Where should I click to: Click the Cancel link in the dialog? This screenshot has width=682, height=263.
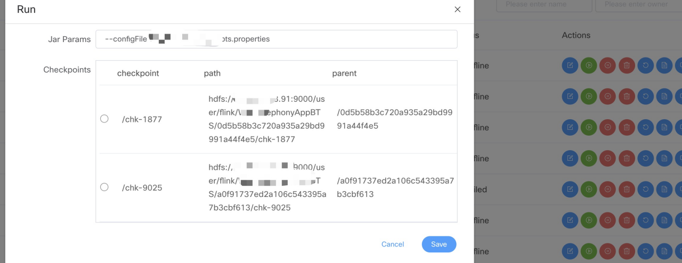click(x=393, y=244)
